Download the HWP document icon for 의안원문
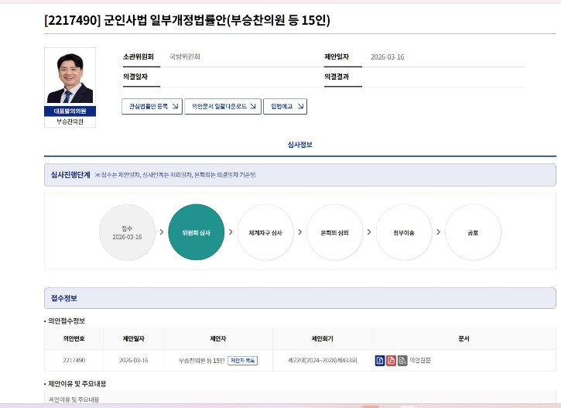Image resolution: width=561 pixels, height=408 pixels. click(380, 361)
